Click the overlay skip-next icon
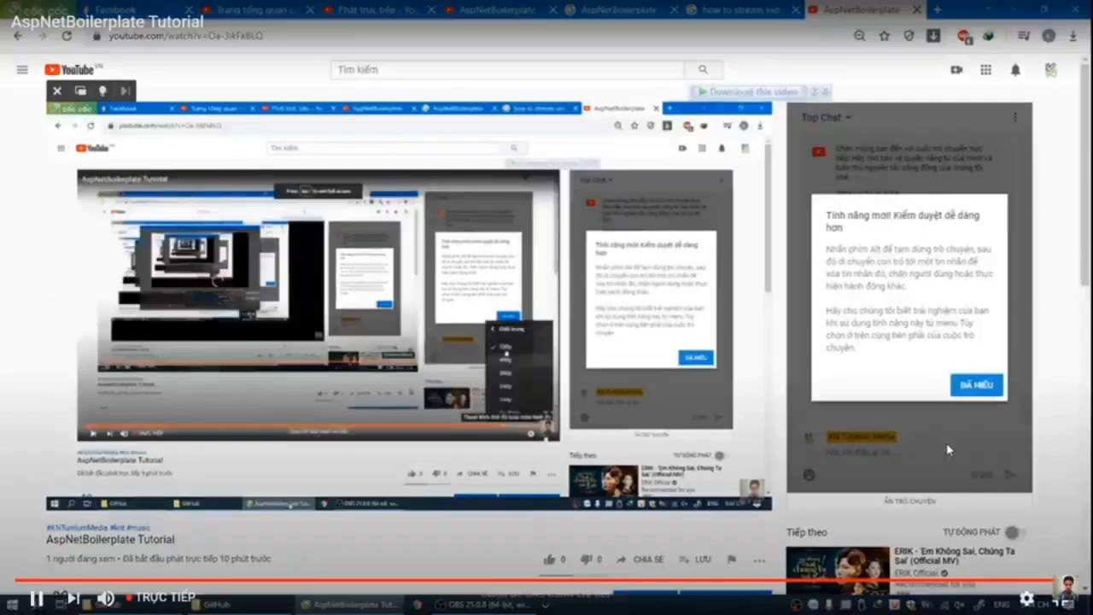Viewport: 1093px width, 615px height. pyautogui.click(x=125, y=91)
